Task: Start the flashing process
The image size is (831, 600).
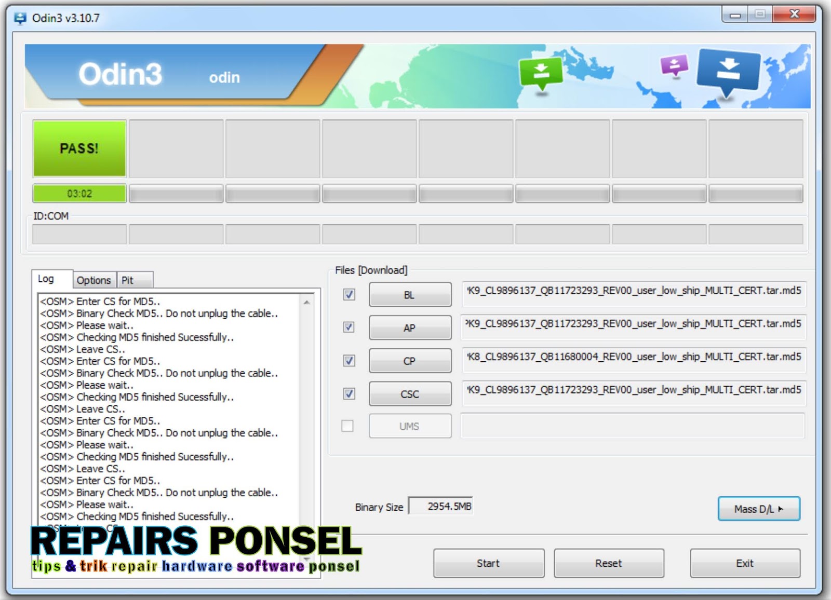Action: 489,563
